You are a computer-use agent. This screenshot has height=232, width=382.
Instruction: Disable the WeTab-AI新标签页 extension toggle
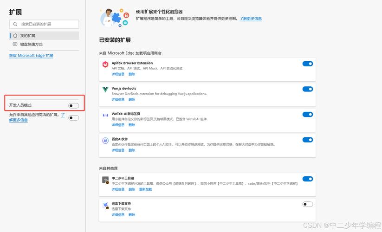pyautogui.click(x=308, y=115)
